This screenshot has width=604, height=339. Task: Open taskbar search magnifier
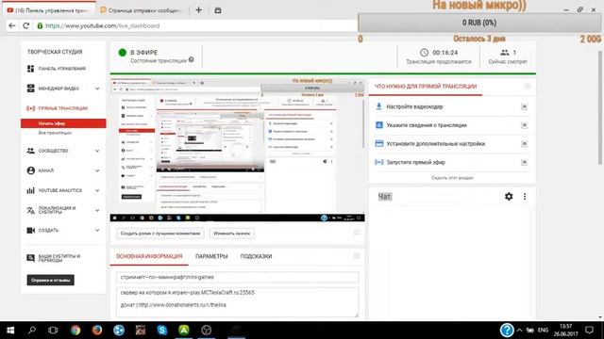[32, 331]
